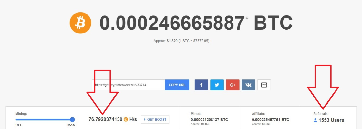Click the hashrate value 76.7920374130
This screenshot has width=362, height=130.
105,119
